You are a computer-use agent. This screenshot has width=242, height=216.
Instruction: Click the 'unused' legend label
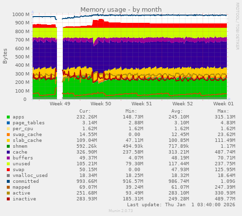pyautogui.click(x=21, y=164)
